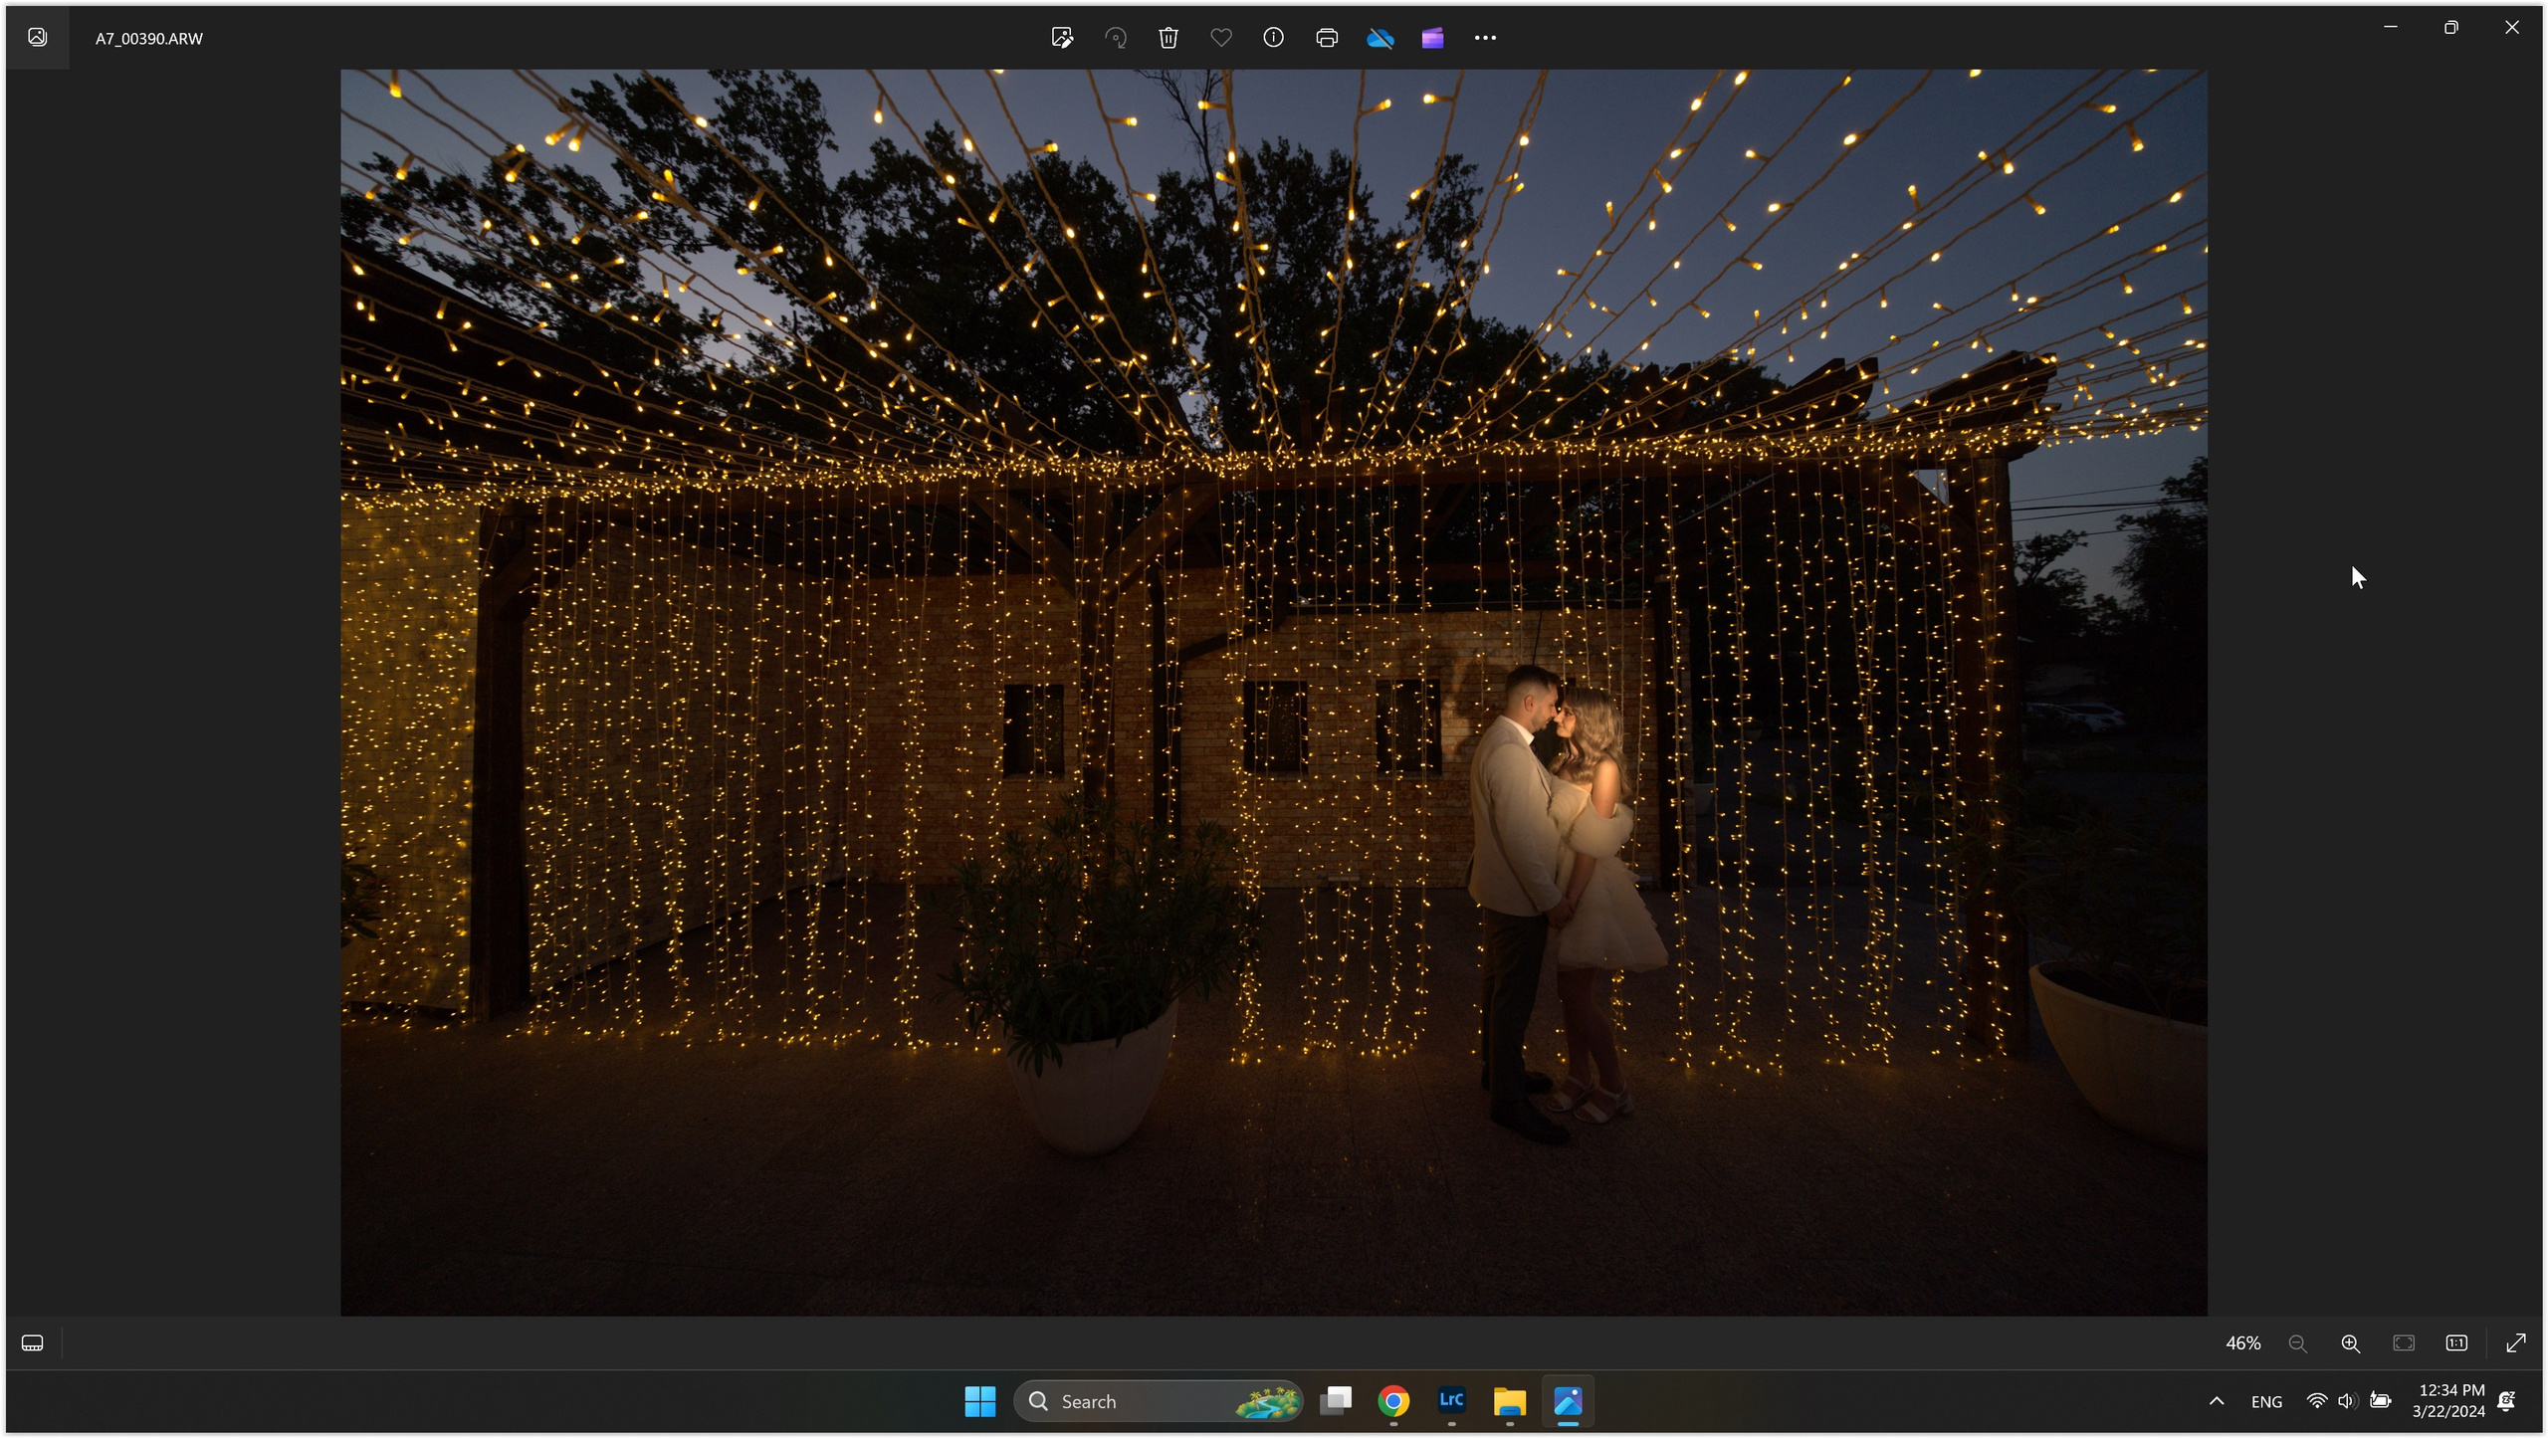Open Lightroom Classic from taskbar
2548x1438 pixels.
(1451, 1401)
